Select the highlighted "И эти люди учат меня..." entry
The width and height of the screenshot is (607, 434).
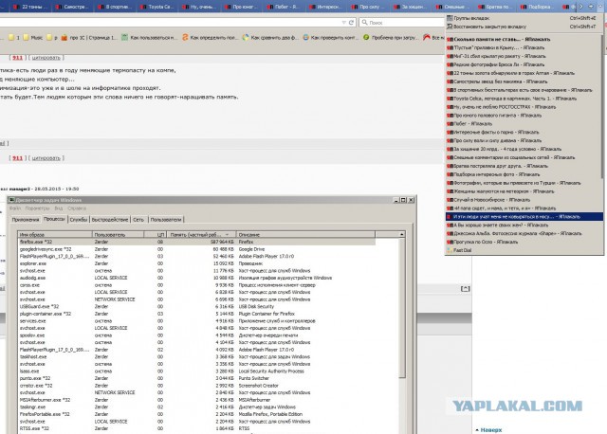click(524, 217)
